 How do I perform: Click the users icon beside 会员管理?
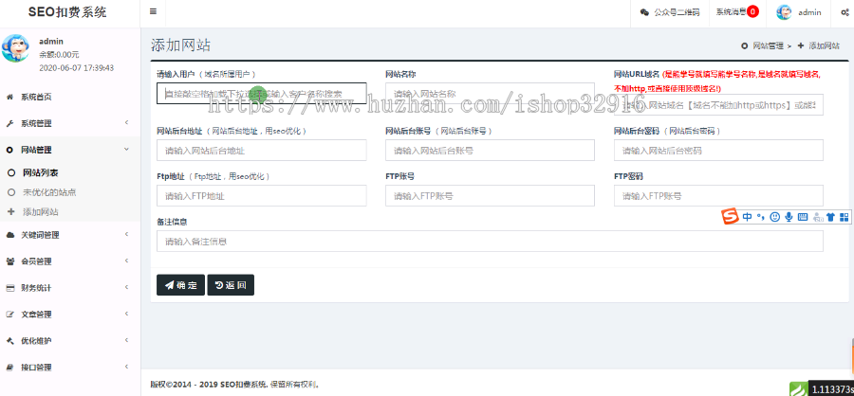9,261
